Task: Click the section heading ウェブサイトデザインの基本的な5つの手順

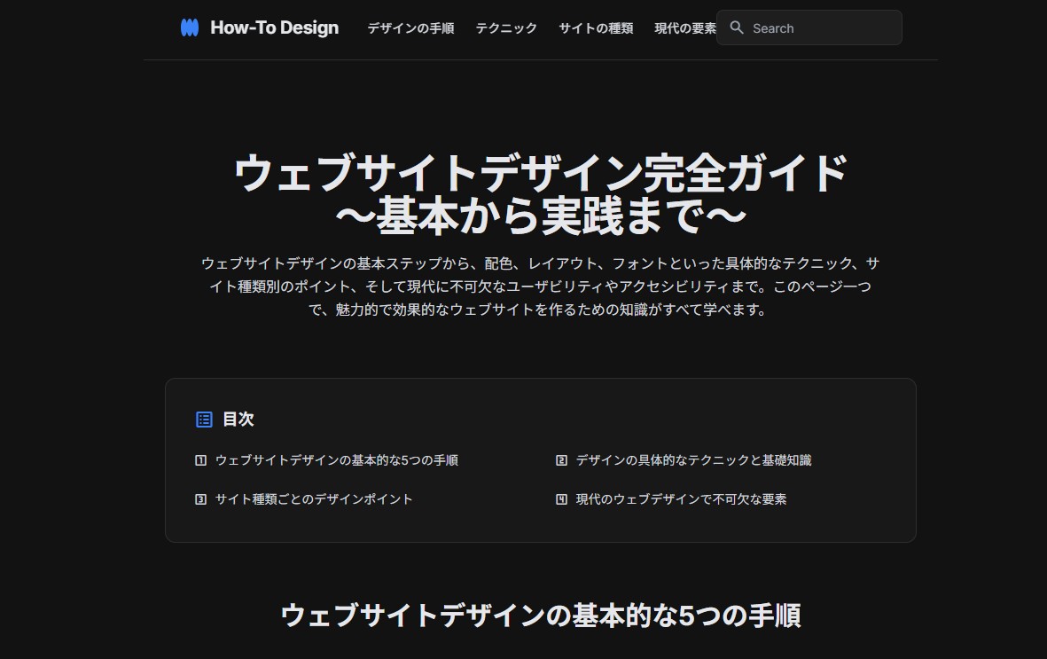Action: pyautogui.click(x=541, y=614)
